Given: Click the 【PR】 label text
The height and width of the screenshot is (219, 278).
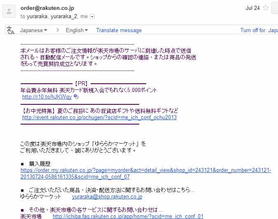Looking at the screenshot, I should point(82,83).
